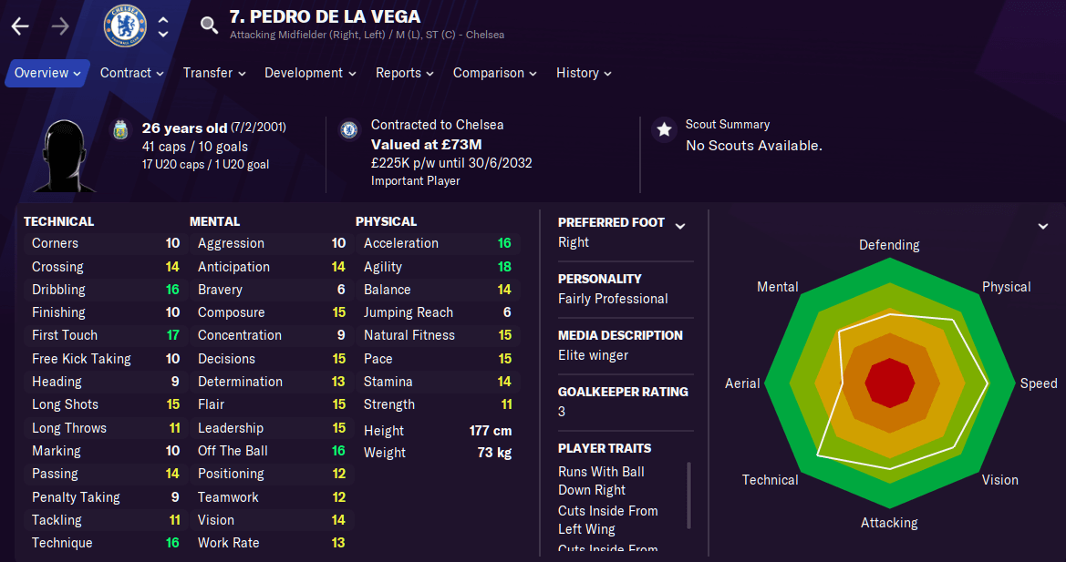Click the Contracted to Chelsea link
The width and height of the screenshot is (1066, 562).
437,125
